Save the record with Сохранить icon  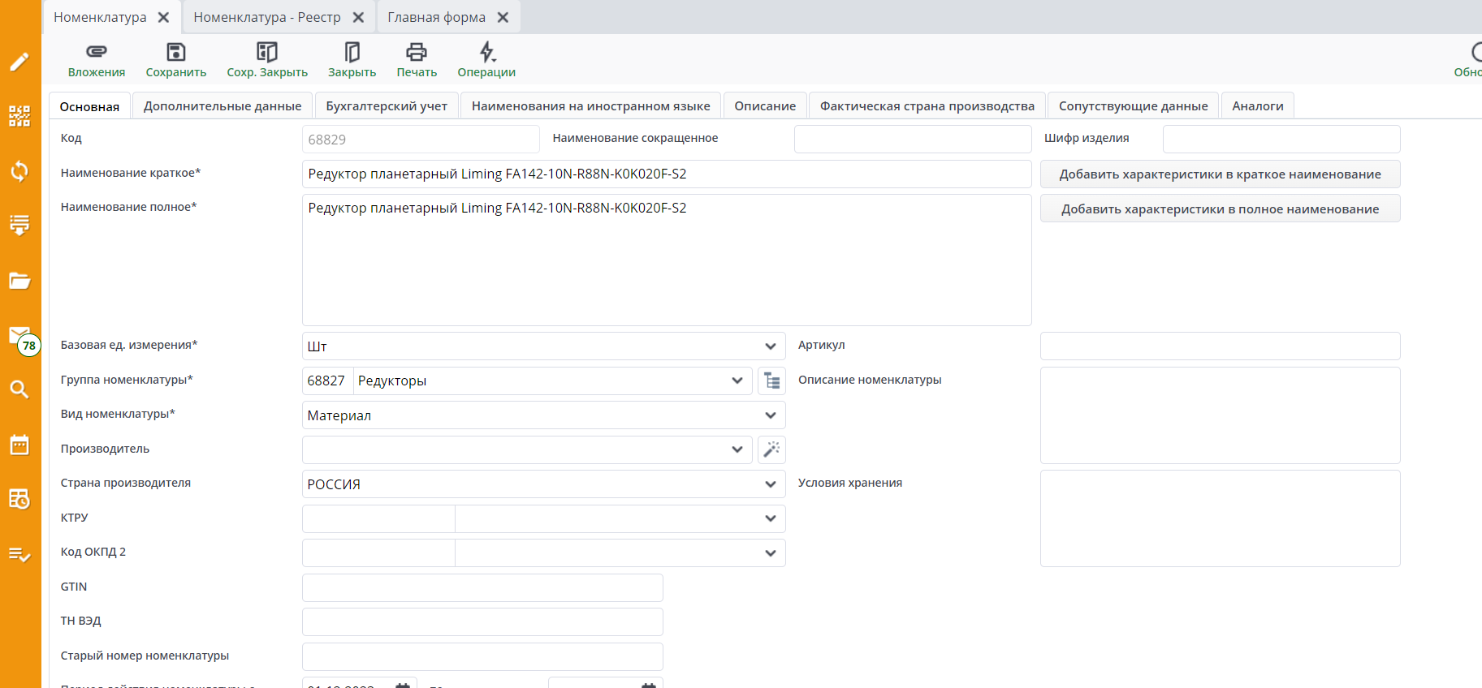click(175, 53)
